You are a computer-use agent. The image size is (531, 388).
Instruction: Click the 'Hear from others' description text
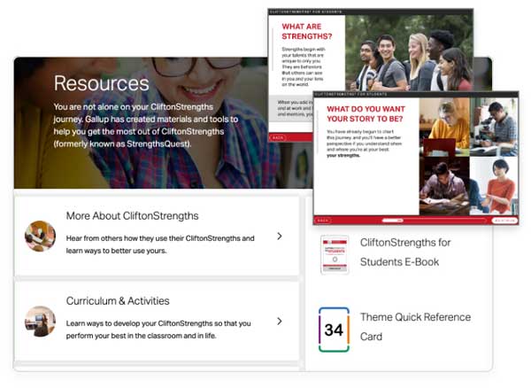click(160, 244)
